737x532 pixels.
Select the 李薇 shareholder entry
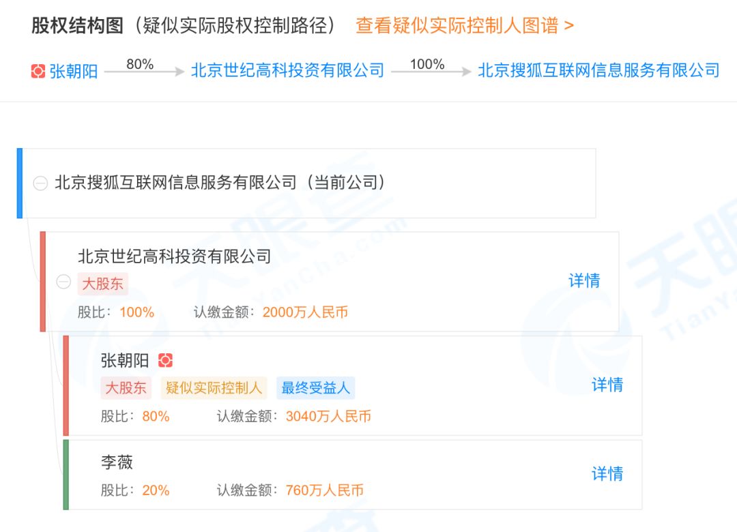click(x=117, y=462)
